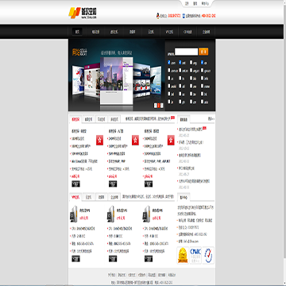Focus the white domain name input field
Image resolution: width=286 pixels, height=286 pixels.
click(x=187, y=52)
